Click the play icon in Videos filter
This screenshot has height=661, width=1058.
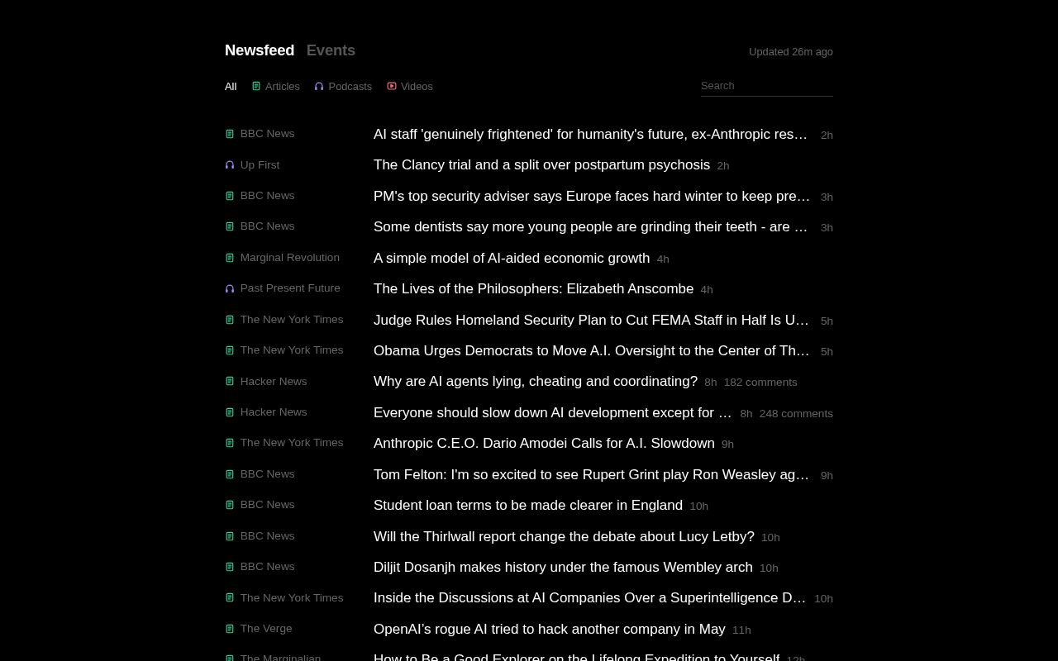[x=392, y=86]
